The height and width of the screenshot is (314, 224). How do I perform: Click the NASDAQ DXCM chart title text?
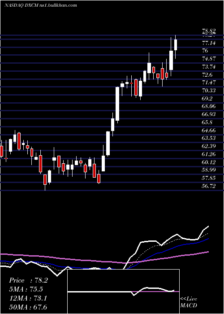(x=41, y=5)
